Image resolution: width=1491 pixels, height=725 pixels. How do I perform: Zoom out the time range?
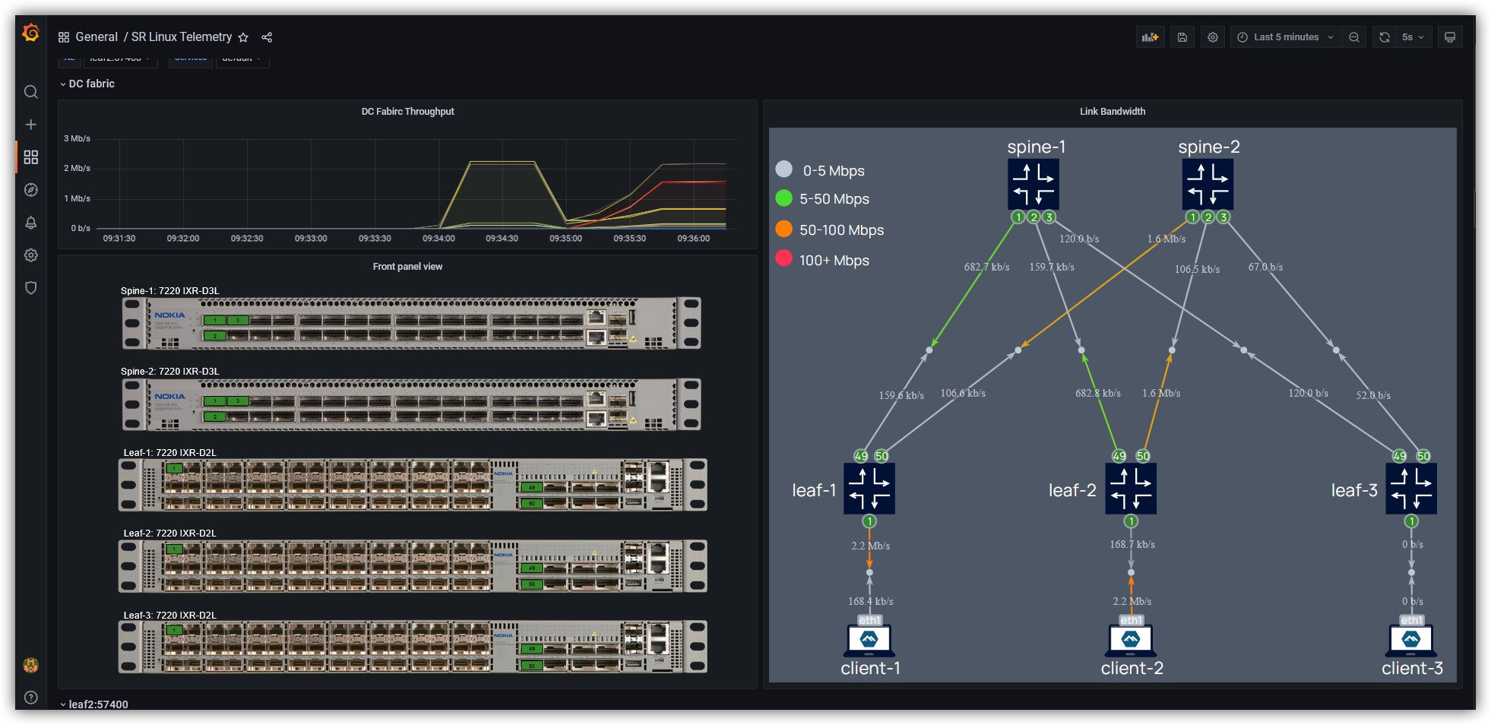tap(1354, 37)
